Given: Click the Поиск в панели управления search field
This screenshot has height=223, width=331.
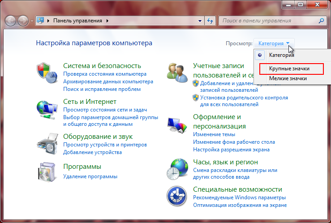Looking at the screenshot, I should [x=268, y=21].
